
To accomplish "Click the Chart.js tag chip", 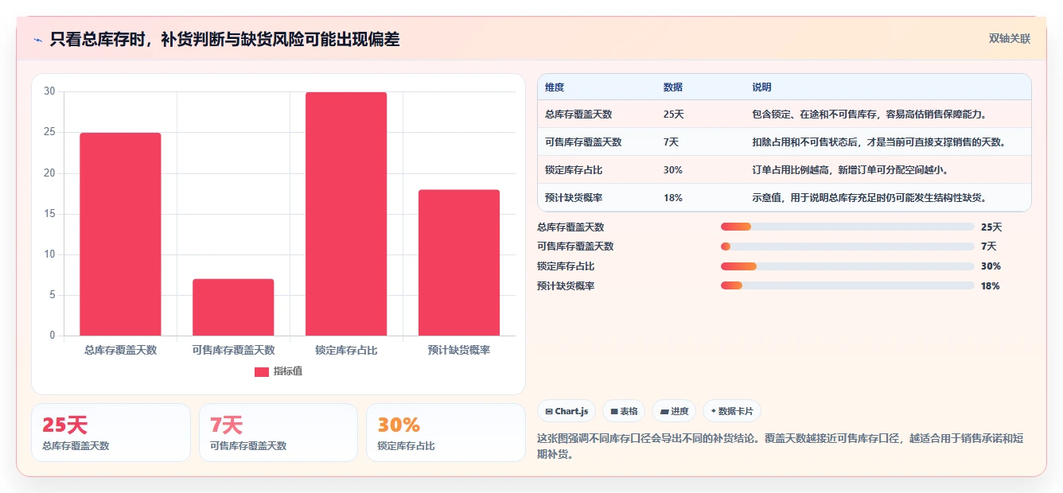I will click(x=567, y=411).
